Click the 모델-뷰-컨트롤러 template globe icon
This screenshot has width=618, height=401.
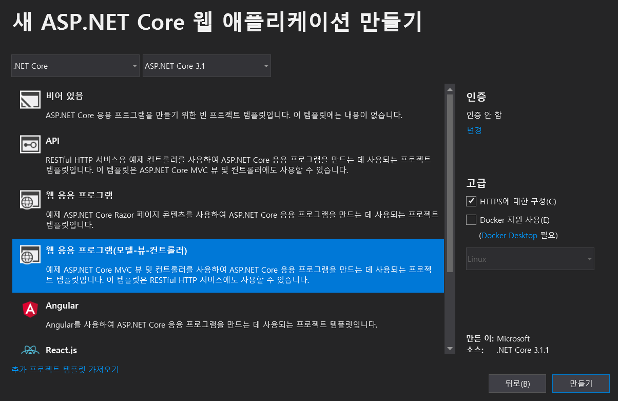click(x=30, y=255)
